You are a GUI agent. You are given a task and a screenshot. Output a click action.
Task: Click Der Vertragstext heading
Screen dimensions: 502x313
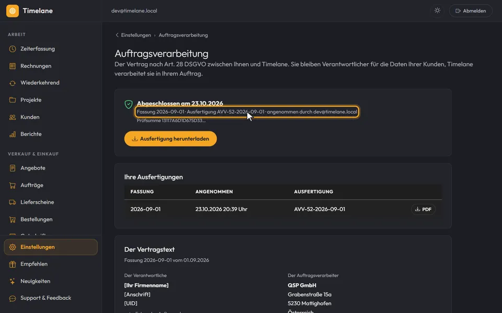coord(150,249)
